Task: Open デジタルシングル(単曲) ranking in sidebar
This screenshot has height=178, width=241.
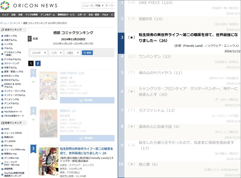Action: tap(13, 54)
